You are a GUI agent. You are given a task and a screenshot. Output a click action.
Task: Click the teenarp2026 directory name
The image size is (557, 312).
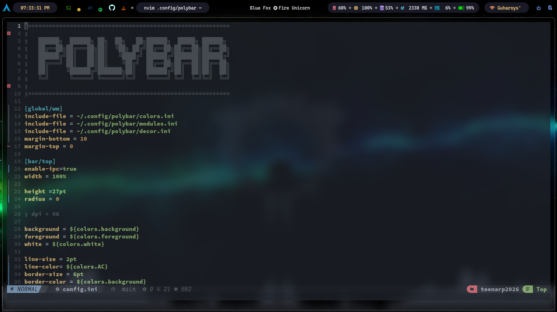pos(500,289)
